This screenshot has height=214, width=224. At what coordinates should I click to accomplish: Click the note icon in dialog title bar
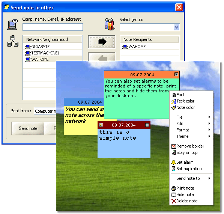point(6,7)
